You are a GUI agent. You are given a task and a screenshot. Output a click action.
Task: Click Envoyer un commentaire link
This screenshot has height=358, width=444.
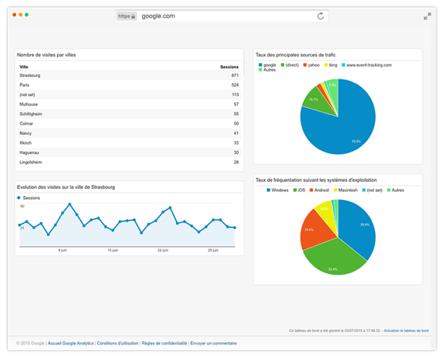coord(213,343)
